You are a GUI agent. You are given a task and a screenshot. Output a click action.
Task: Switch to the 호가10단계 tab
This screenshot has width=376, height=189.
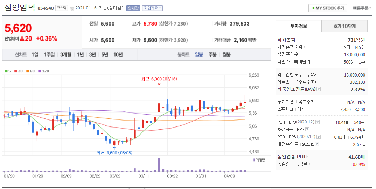pyautogui.click(x=344, y=26)
